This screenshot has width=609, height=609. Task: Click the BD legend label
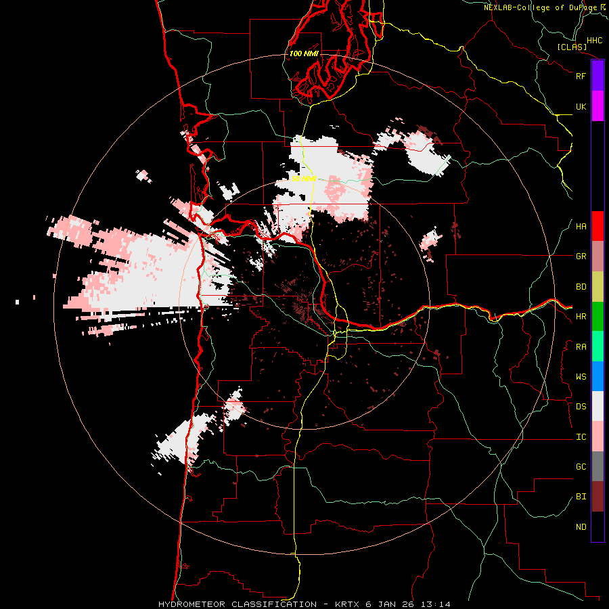click(581, 287)
